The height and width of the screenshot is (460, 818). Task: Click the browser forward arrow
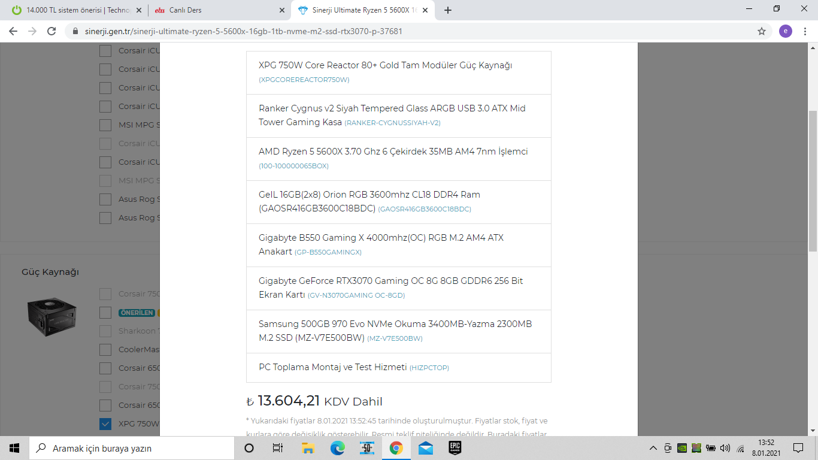32,31
